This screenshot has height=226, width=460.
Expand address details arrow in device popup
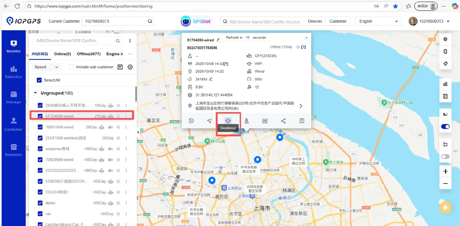coord(301,106)
